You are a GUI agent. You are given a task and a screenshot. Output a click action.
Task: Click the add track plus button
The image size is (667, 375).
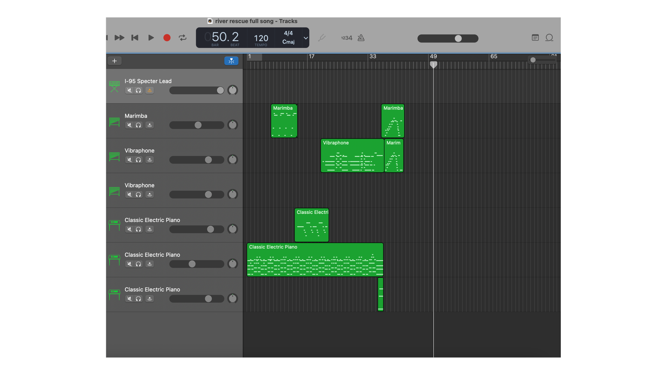pyautogui.click(x=114, y=61)
